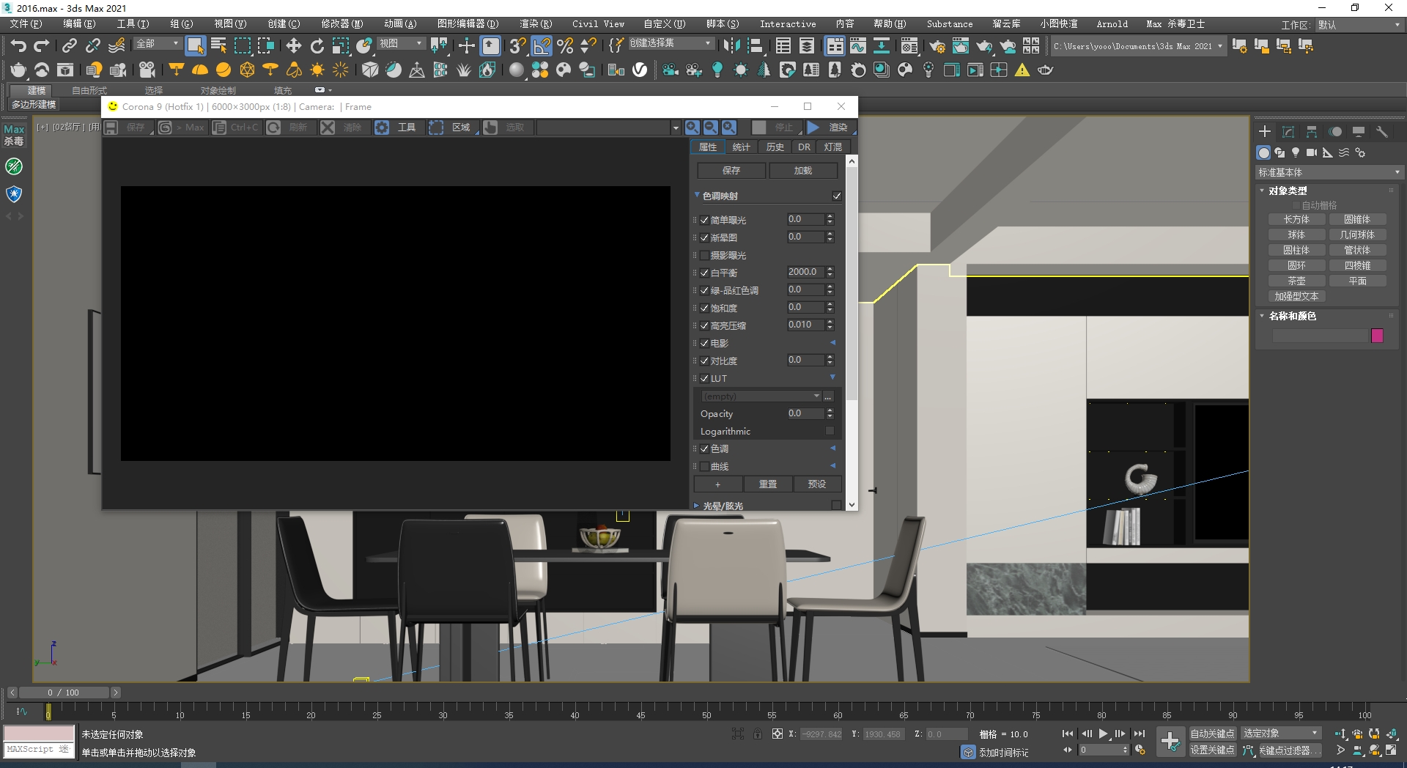Click the 茶壶 Teapot object button
This screenshot has height=768, width=1407.
[x=1296, y=281]
